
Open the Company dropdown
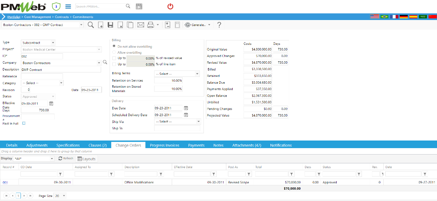coord(99,63)
